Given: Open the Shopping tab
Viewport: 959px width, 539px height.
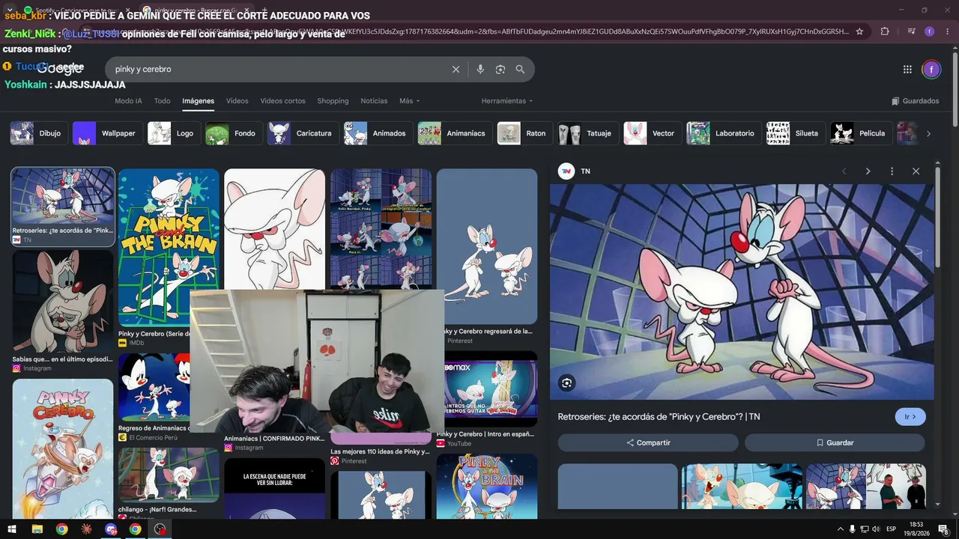Looking at the screenshot, I should [333, 101].
